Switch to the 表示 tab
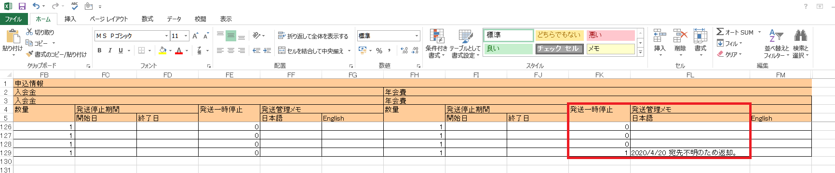 pyautogui.click(x=226, y=19)
